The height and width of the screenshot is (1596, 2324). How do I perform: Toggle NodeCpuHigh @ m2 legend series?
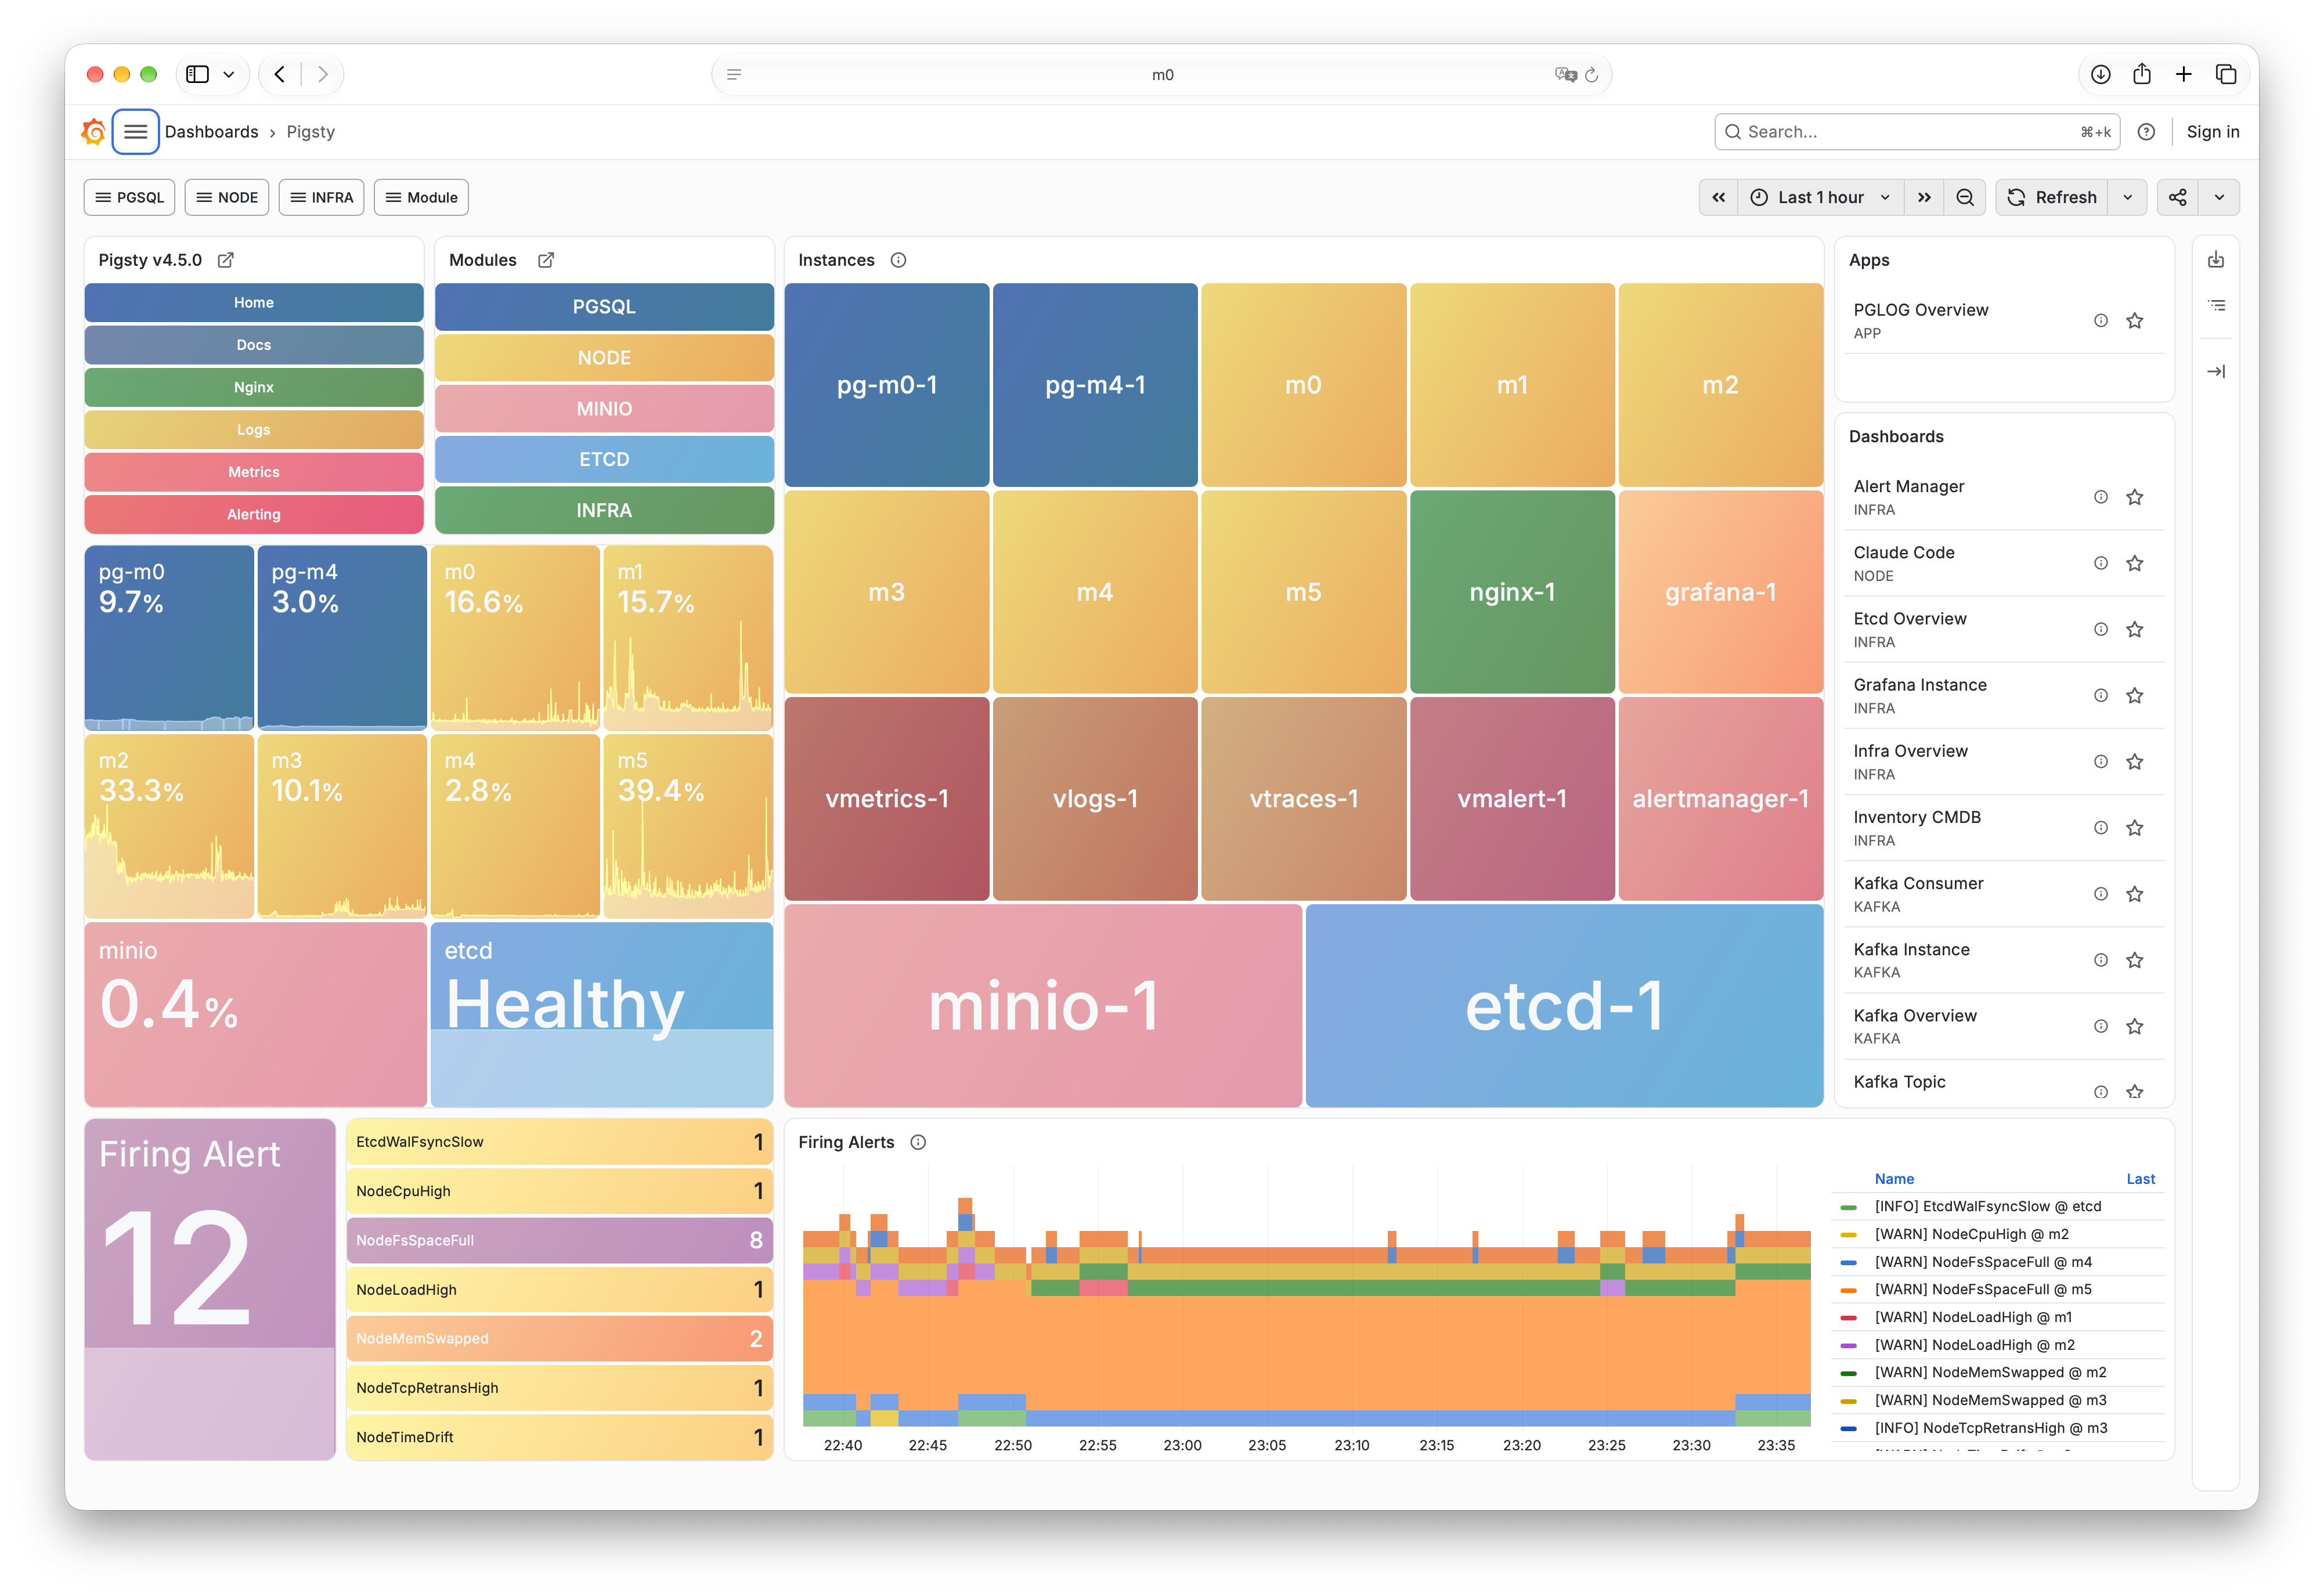point(1971,1234)
